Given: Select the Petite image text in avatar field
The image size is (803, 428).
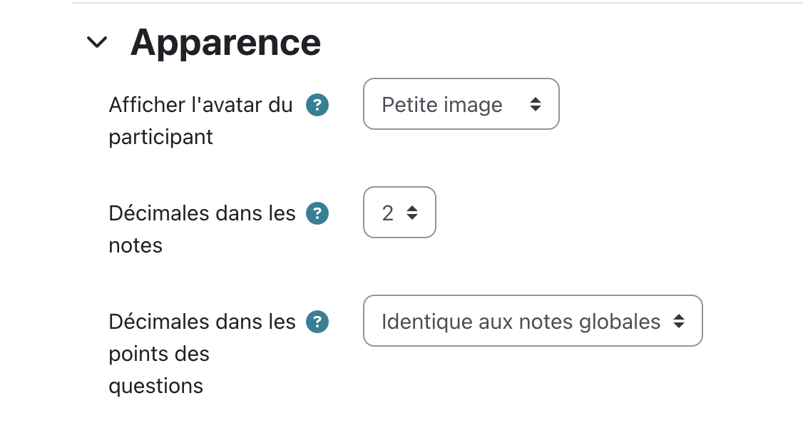Looking at the screenshot, I should 442,105.
